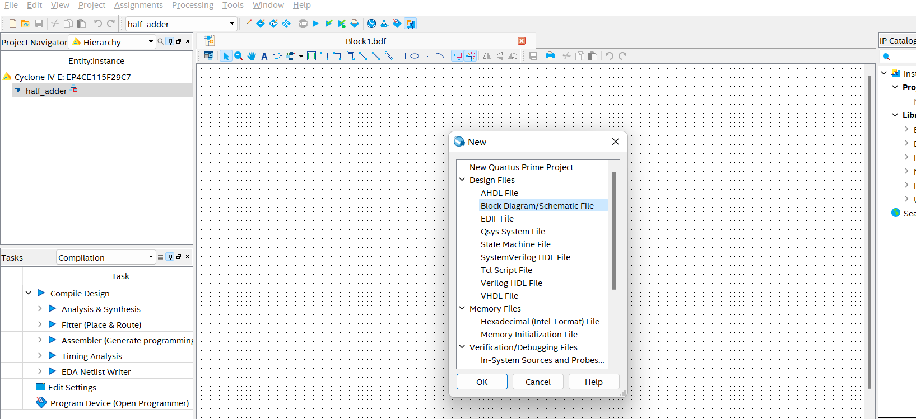Select Memory Initialization File entry
This screenshot has height=419, width=916.
point(529,334)
